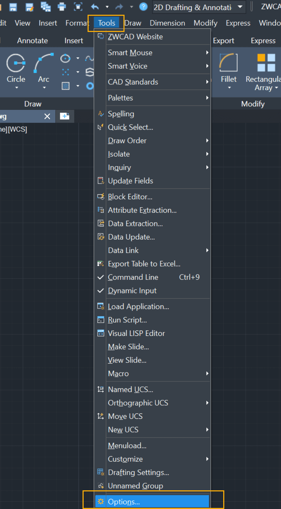Viewport: 281px width, 509px height.
Task: Select the Fillet tool
Action: [229, 68]
